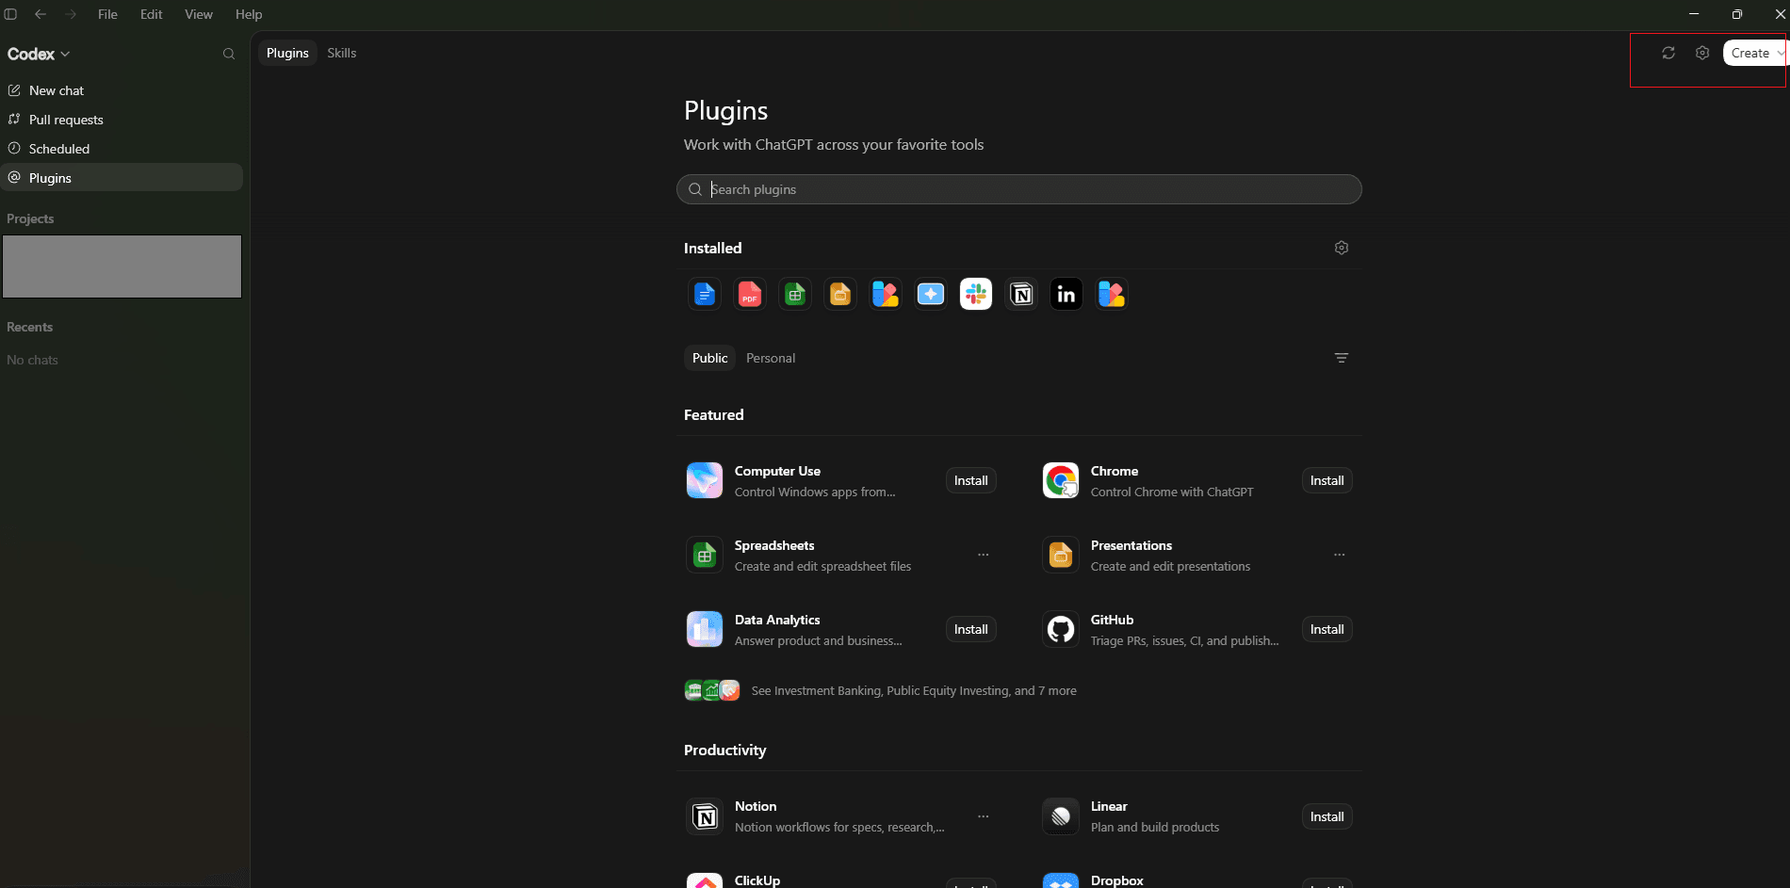The image size is (1790, 888).
Task: Install the Data Analytics plugin
Action: click(x=971, y=629)
